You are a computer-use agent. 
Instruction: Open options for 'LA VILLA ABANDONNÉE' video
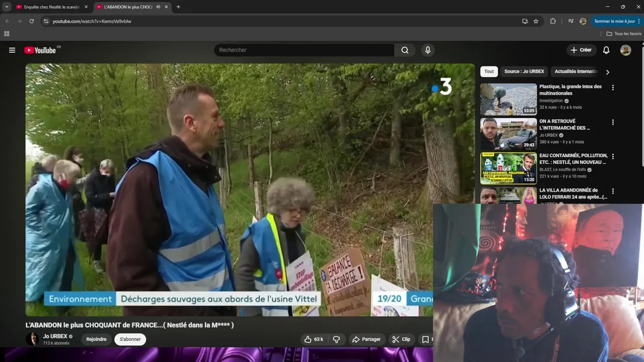pyautogui.click(x=613, y=191)
